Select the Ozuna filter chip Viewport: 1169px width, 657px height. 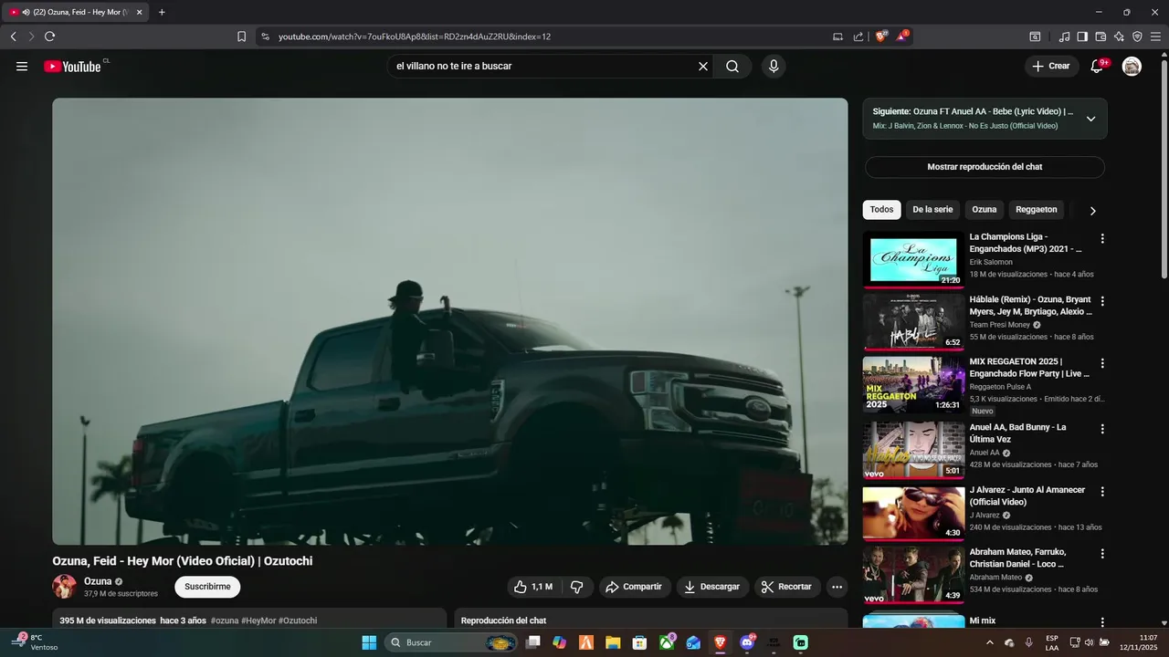(x=985, y=210)
